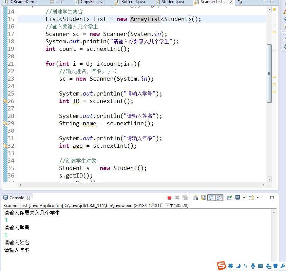Close the ScannerTest editor tab
This screenshot has height=271, width=286.
[x=231, y=2]
